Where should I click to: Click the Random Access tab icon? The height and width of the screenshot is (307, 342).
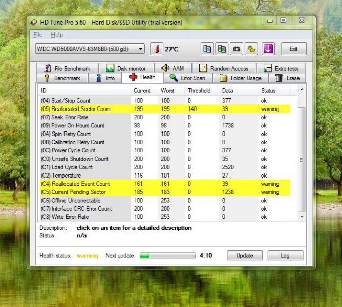click(203, 68)
